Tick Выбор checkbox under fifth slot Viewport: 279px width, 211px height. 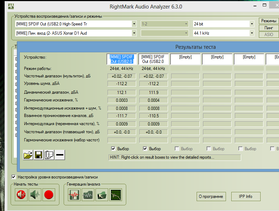click(240, 148)
